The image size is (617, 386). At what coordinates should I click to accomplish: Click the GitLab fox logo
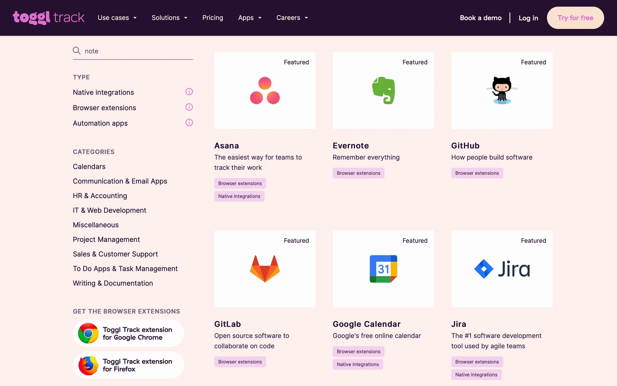point(265,269)
